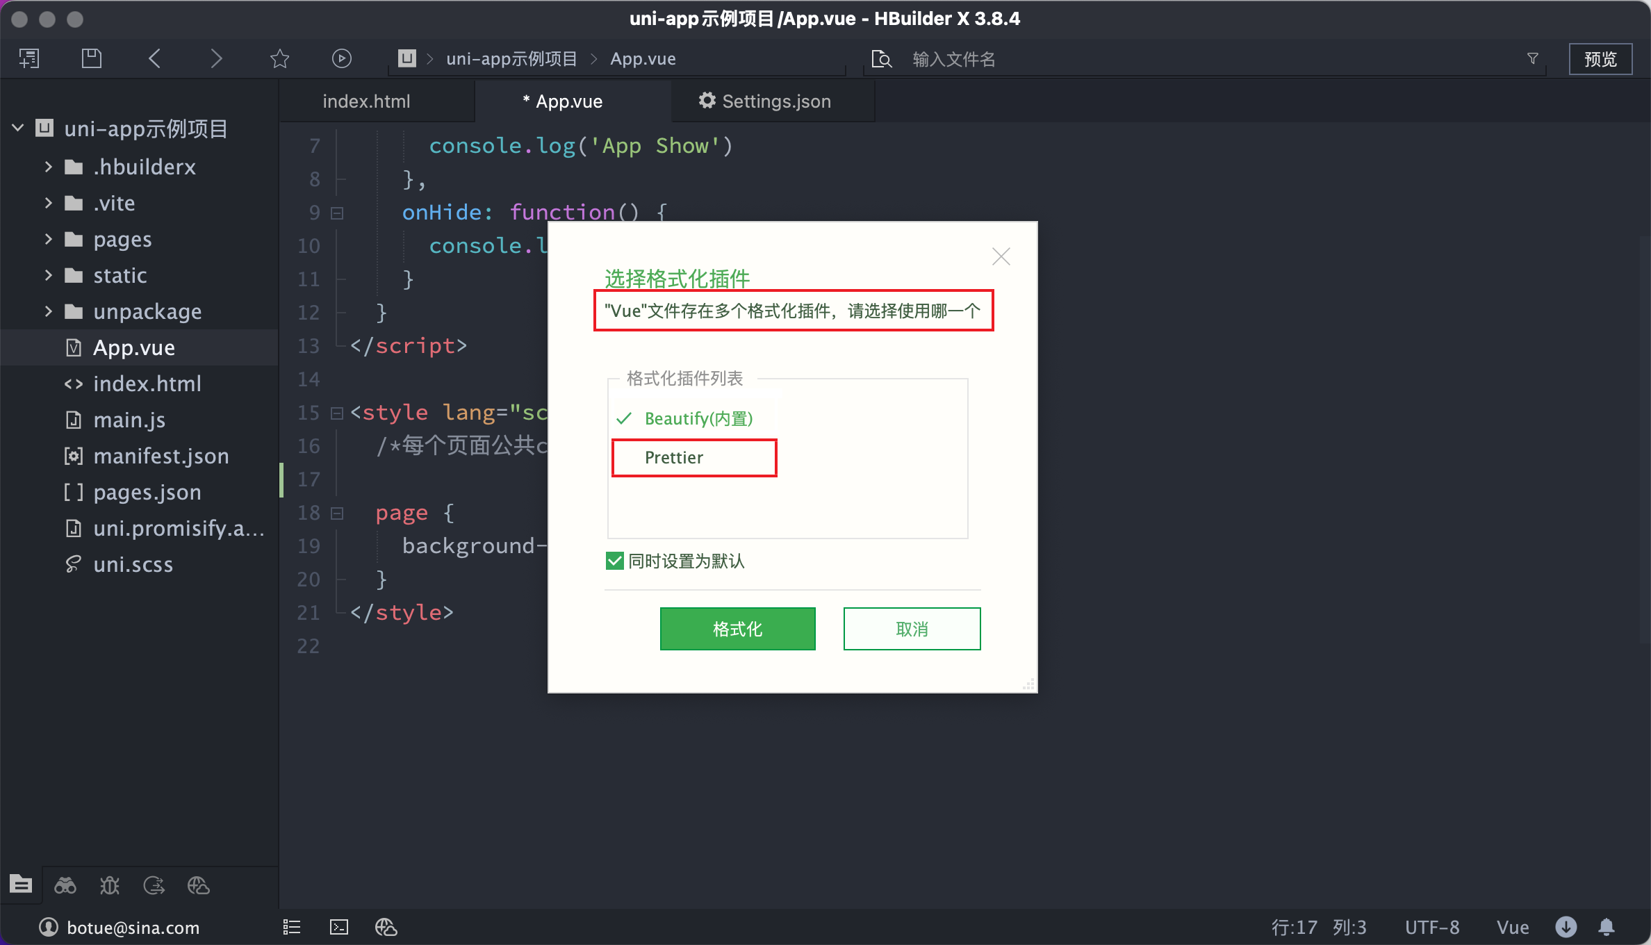Expand the pages folder

pos(49,239)
